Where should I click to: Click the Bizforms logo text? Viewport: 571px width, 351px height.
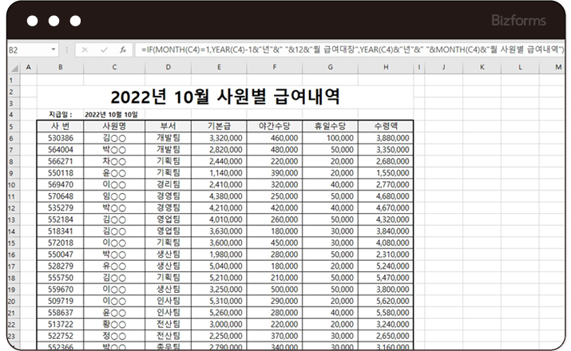click(x=520, y=20)
